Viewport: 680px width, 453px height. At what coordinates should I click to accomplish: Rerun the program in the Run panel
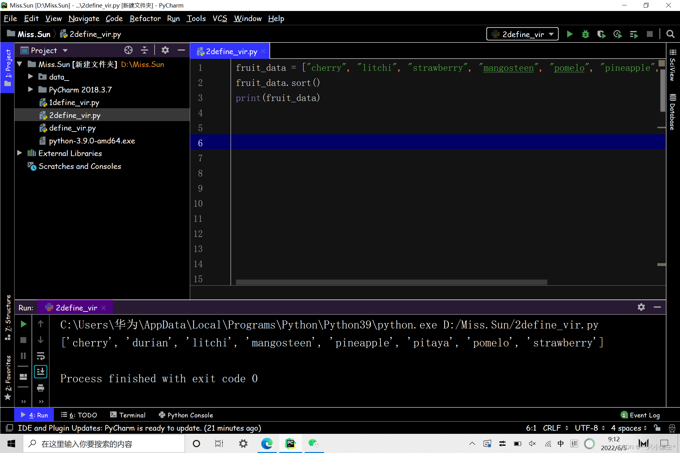pos(24,324)
